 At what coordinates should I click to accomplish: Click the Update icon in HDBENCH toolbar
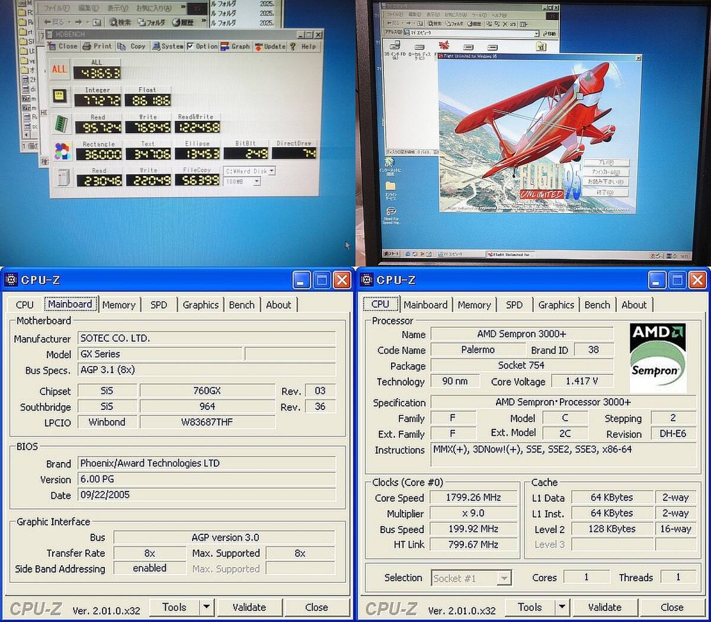(259, 46)
